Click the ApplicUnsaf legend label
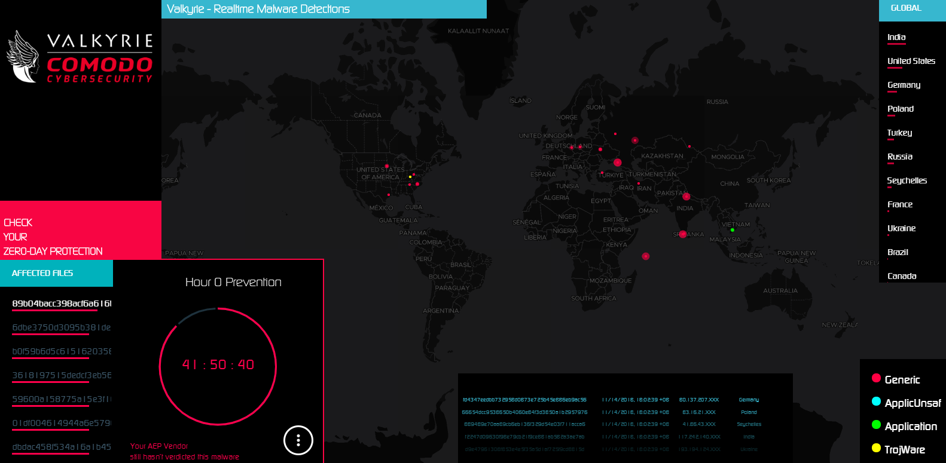This screenshot has width=946, height=463. [x=913, y=403]
